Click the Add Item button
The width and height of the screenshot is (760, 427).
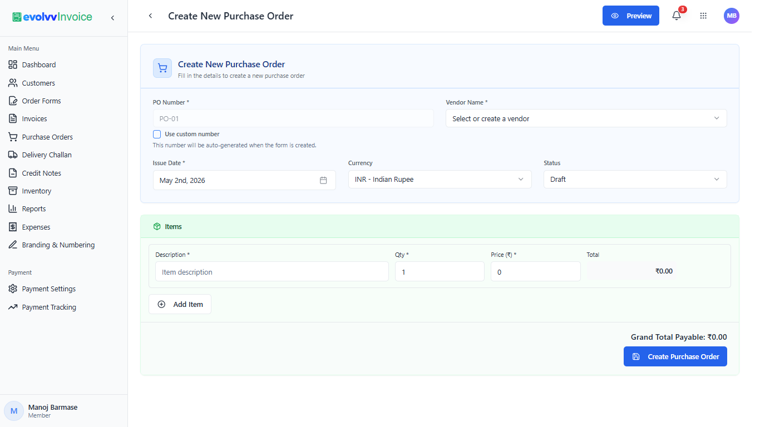(x=180, y=304)
